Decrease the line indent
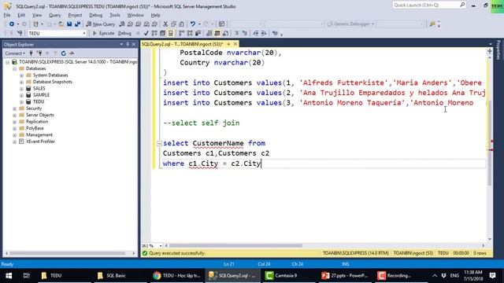504x283 pixels. (x=255, y=33)
